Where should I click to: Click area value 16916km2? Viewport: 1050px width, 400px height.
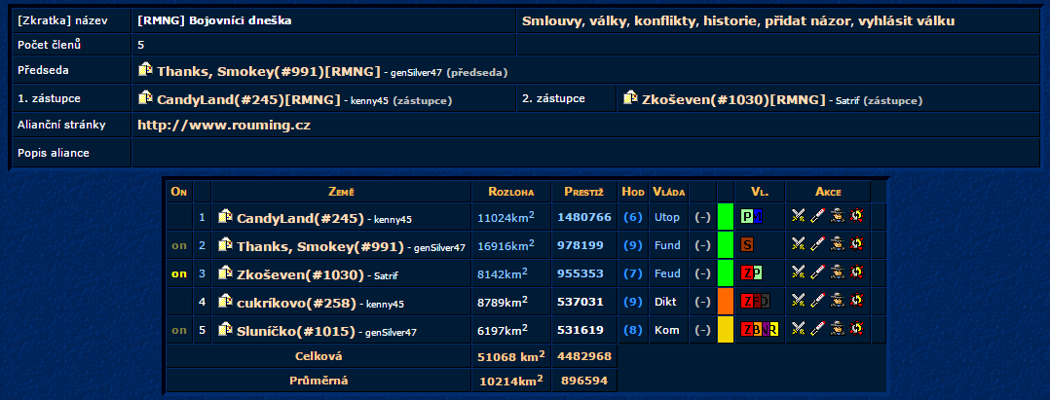[x=506, y=245]
